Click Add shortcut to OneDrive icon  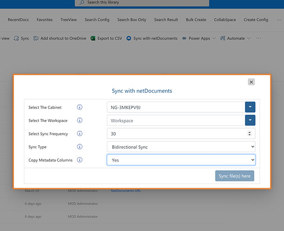pyautogui.click(x=36, y=38)
